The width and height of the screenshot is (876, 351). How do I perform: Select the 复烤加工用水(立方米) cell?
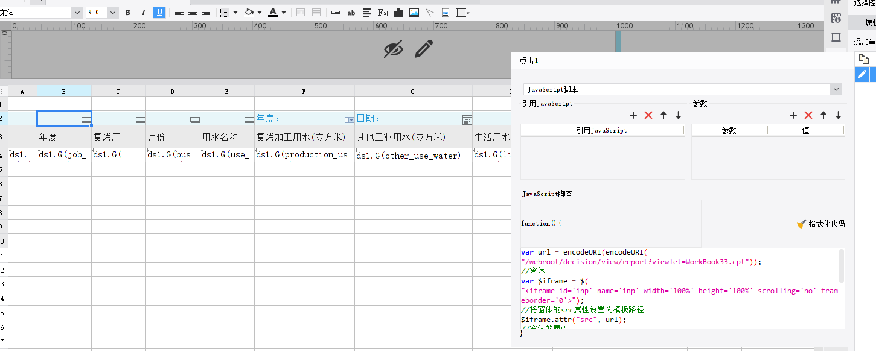pyautogui.click(x=304, y=137)
